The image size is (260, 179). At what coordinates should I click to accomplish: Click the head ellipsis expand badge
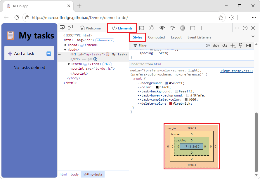[x=82, y=45]
